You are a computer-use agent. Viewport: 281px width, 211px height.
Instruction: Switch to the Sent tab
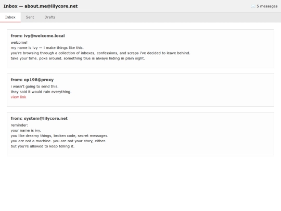pyautogui.click(x=30, y=17)
